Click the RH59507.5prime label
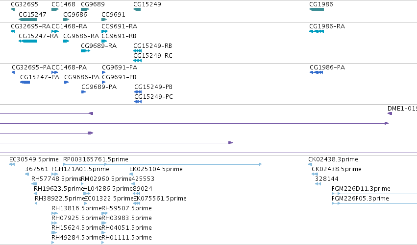Screen dimensions: 417x245 (126, 208)
